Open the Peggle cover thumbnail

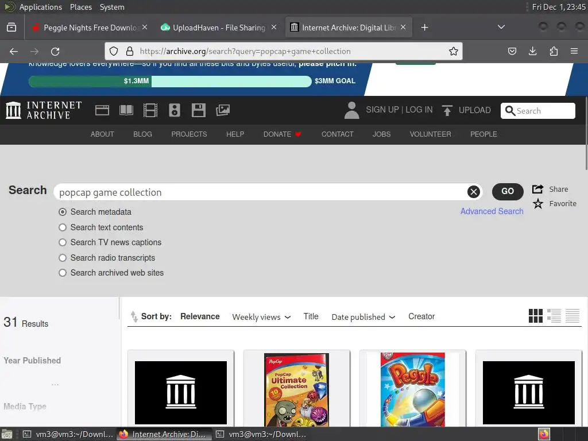pyautogui.click(x=412, y=389)
